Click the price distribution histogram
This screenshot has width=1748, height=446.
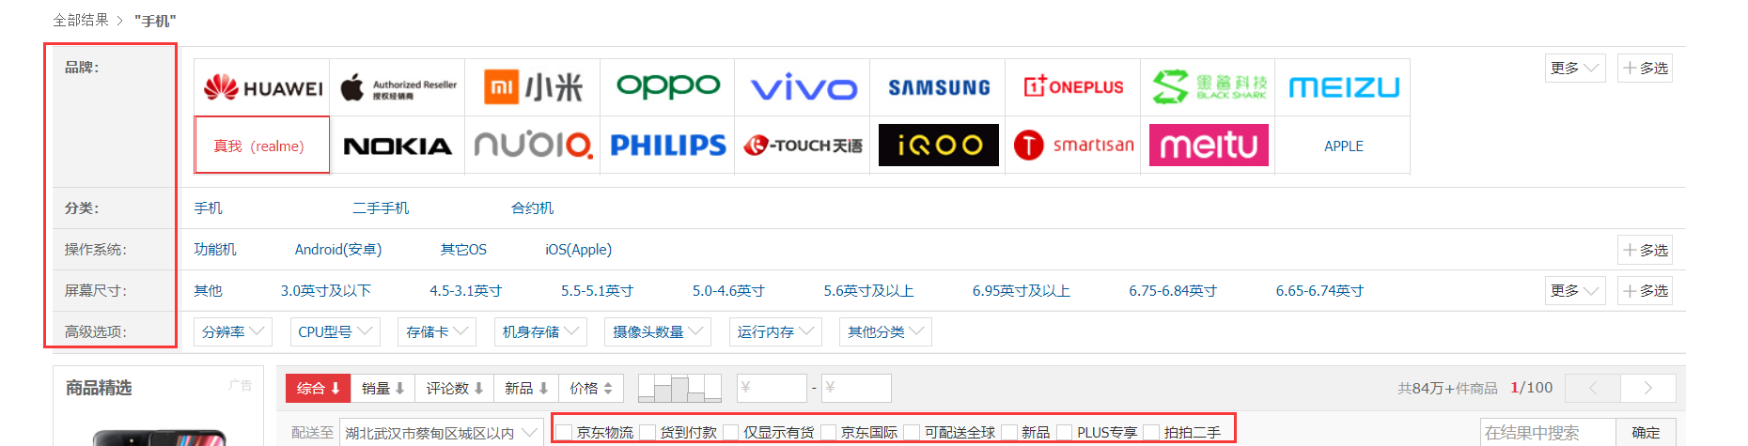[x=679, y=388]
